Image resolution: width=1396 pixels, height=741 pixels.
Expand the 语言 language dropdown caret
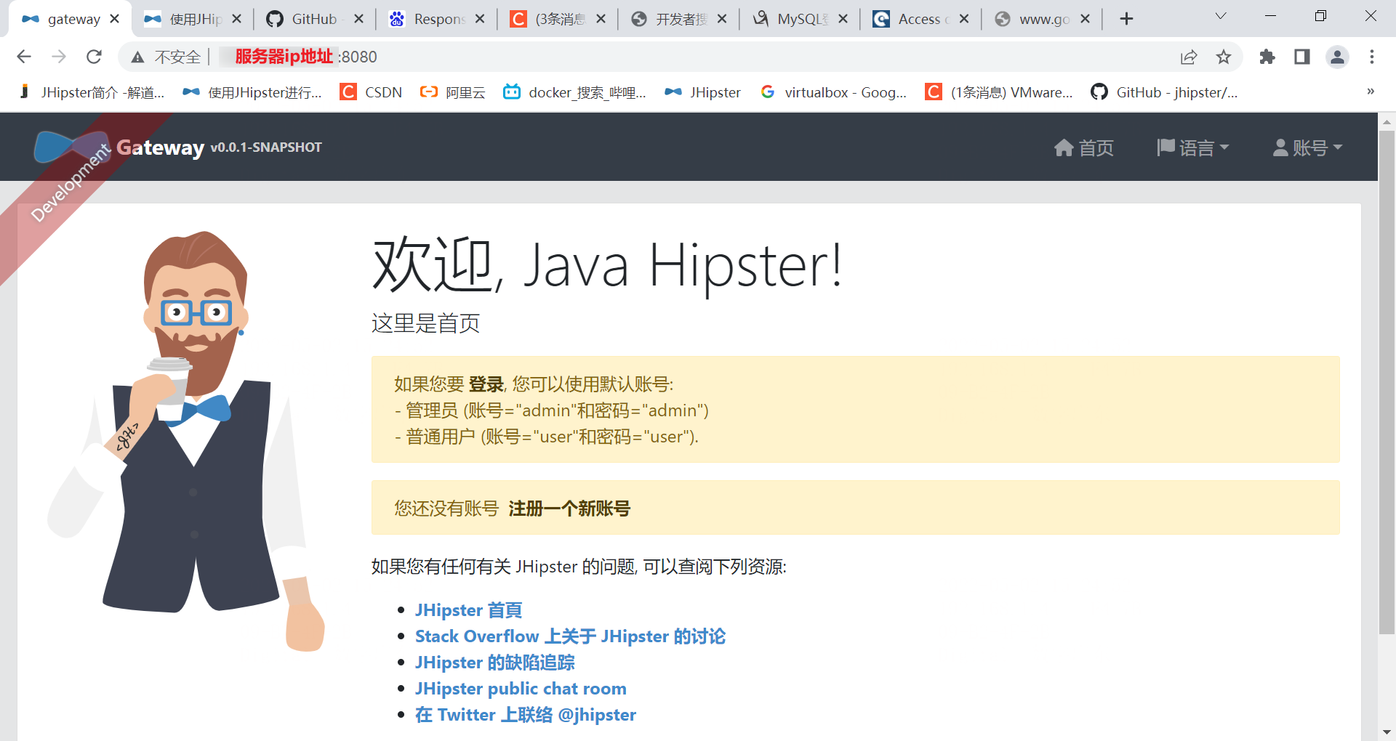pyautogui.click(x=1224, y=147)
